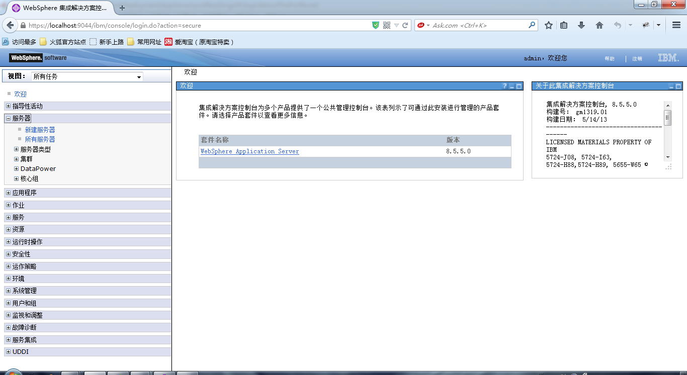Expand 服务器类型 subtree
The image size is (687, 375).
click(x=16, y=149)
